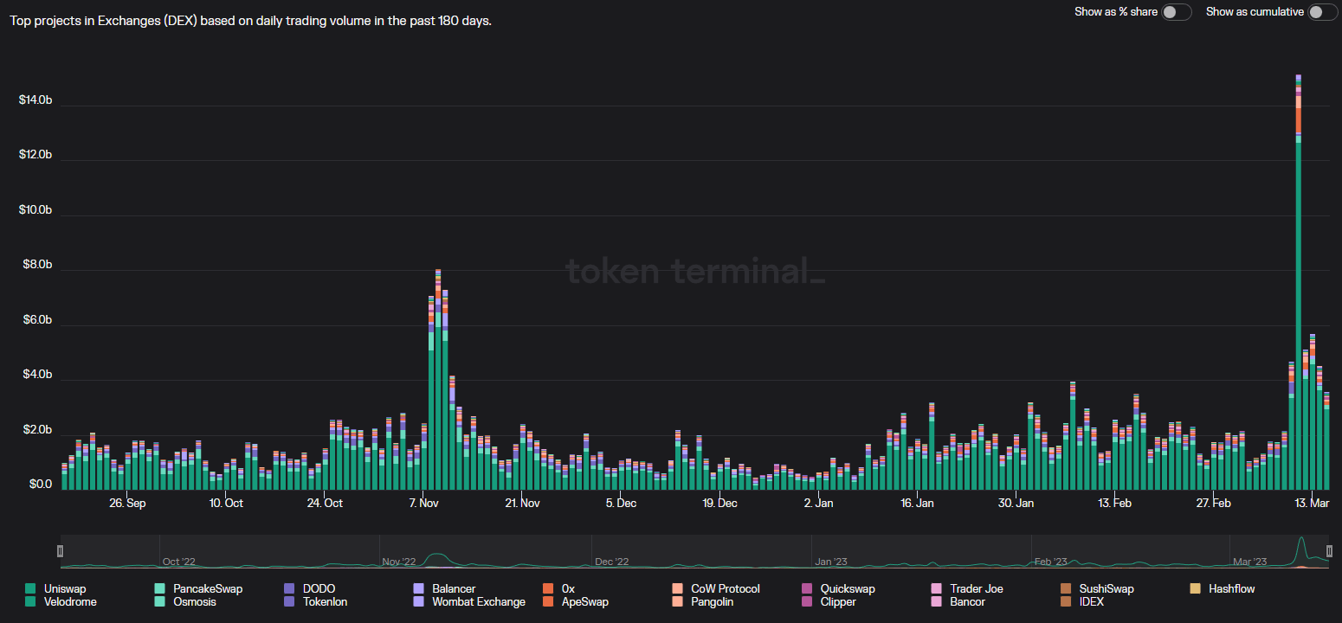Viewport: 1342px width, 623px height.
Task: Toggle the SushiSwap series legend label
Action: tap(1106, 589)
